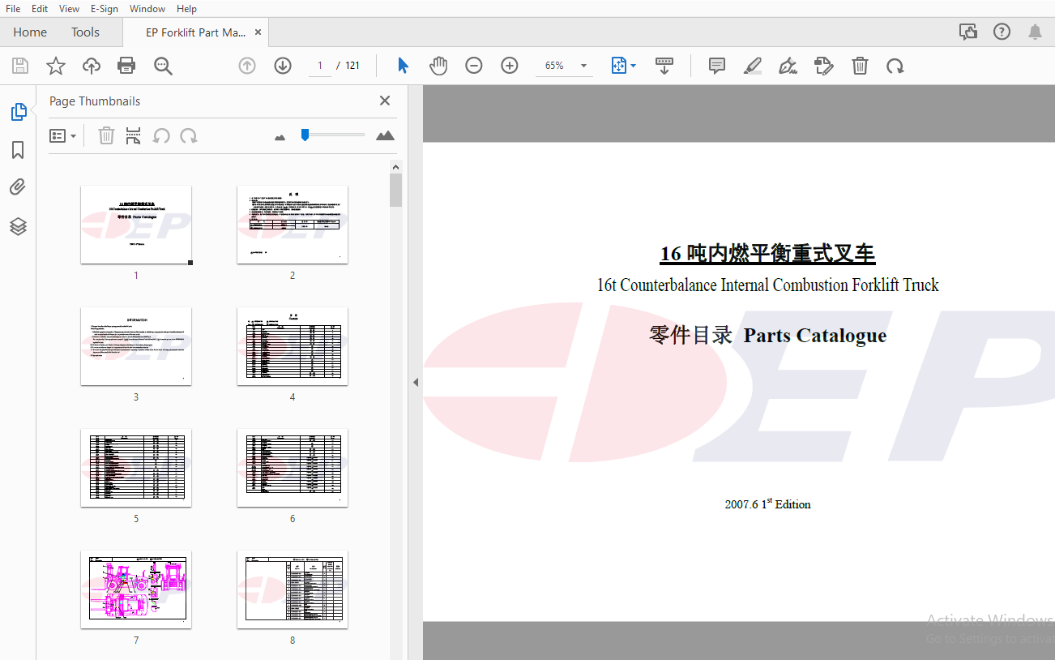Delete selected thumbnail pages in panel
Screen dimensions: 1055x660
(x=106, y=135)
